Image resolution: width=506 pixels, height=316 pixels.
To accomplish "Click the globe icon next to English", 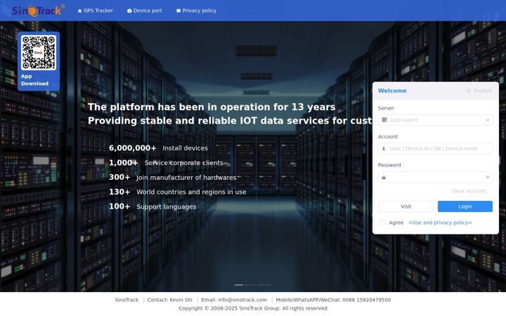I will pyautogui.click(x=469, y=91).
